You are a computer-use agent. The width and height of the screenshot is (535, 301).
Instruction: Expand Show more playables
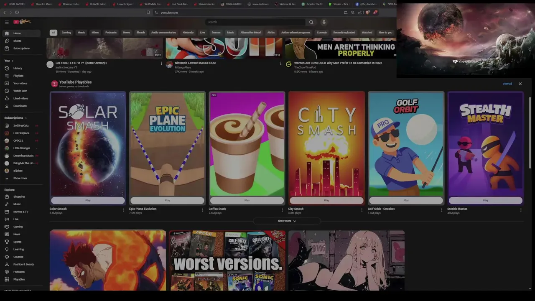coord(287,221)
